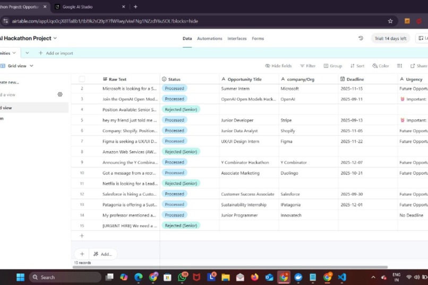Click Duolingo company cell
Screen dimensions: 428x285
309,173
